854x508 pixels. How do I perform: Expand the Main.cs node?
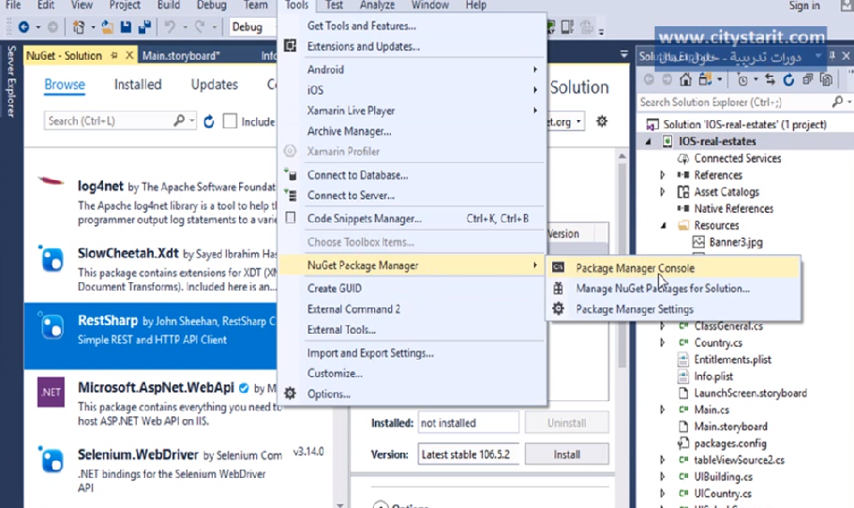(x=662, y=410)
